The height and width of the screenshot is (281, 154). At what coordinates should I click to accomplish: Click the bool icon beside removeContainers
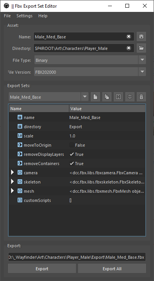(20, 164)
